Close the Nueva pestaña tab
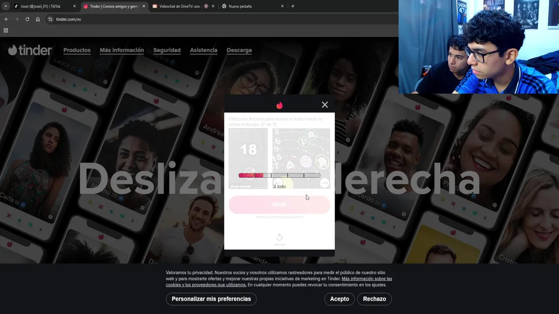The image size is (559, 314). (x=283, y=6)
